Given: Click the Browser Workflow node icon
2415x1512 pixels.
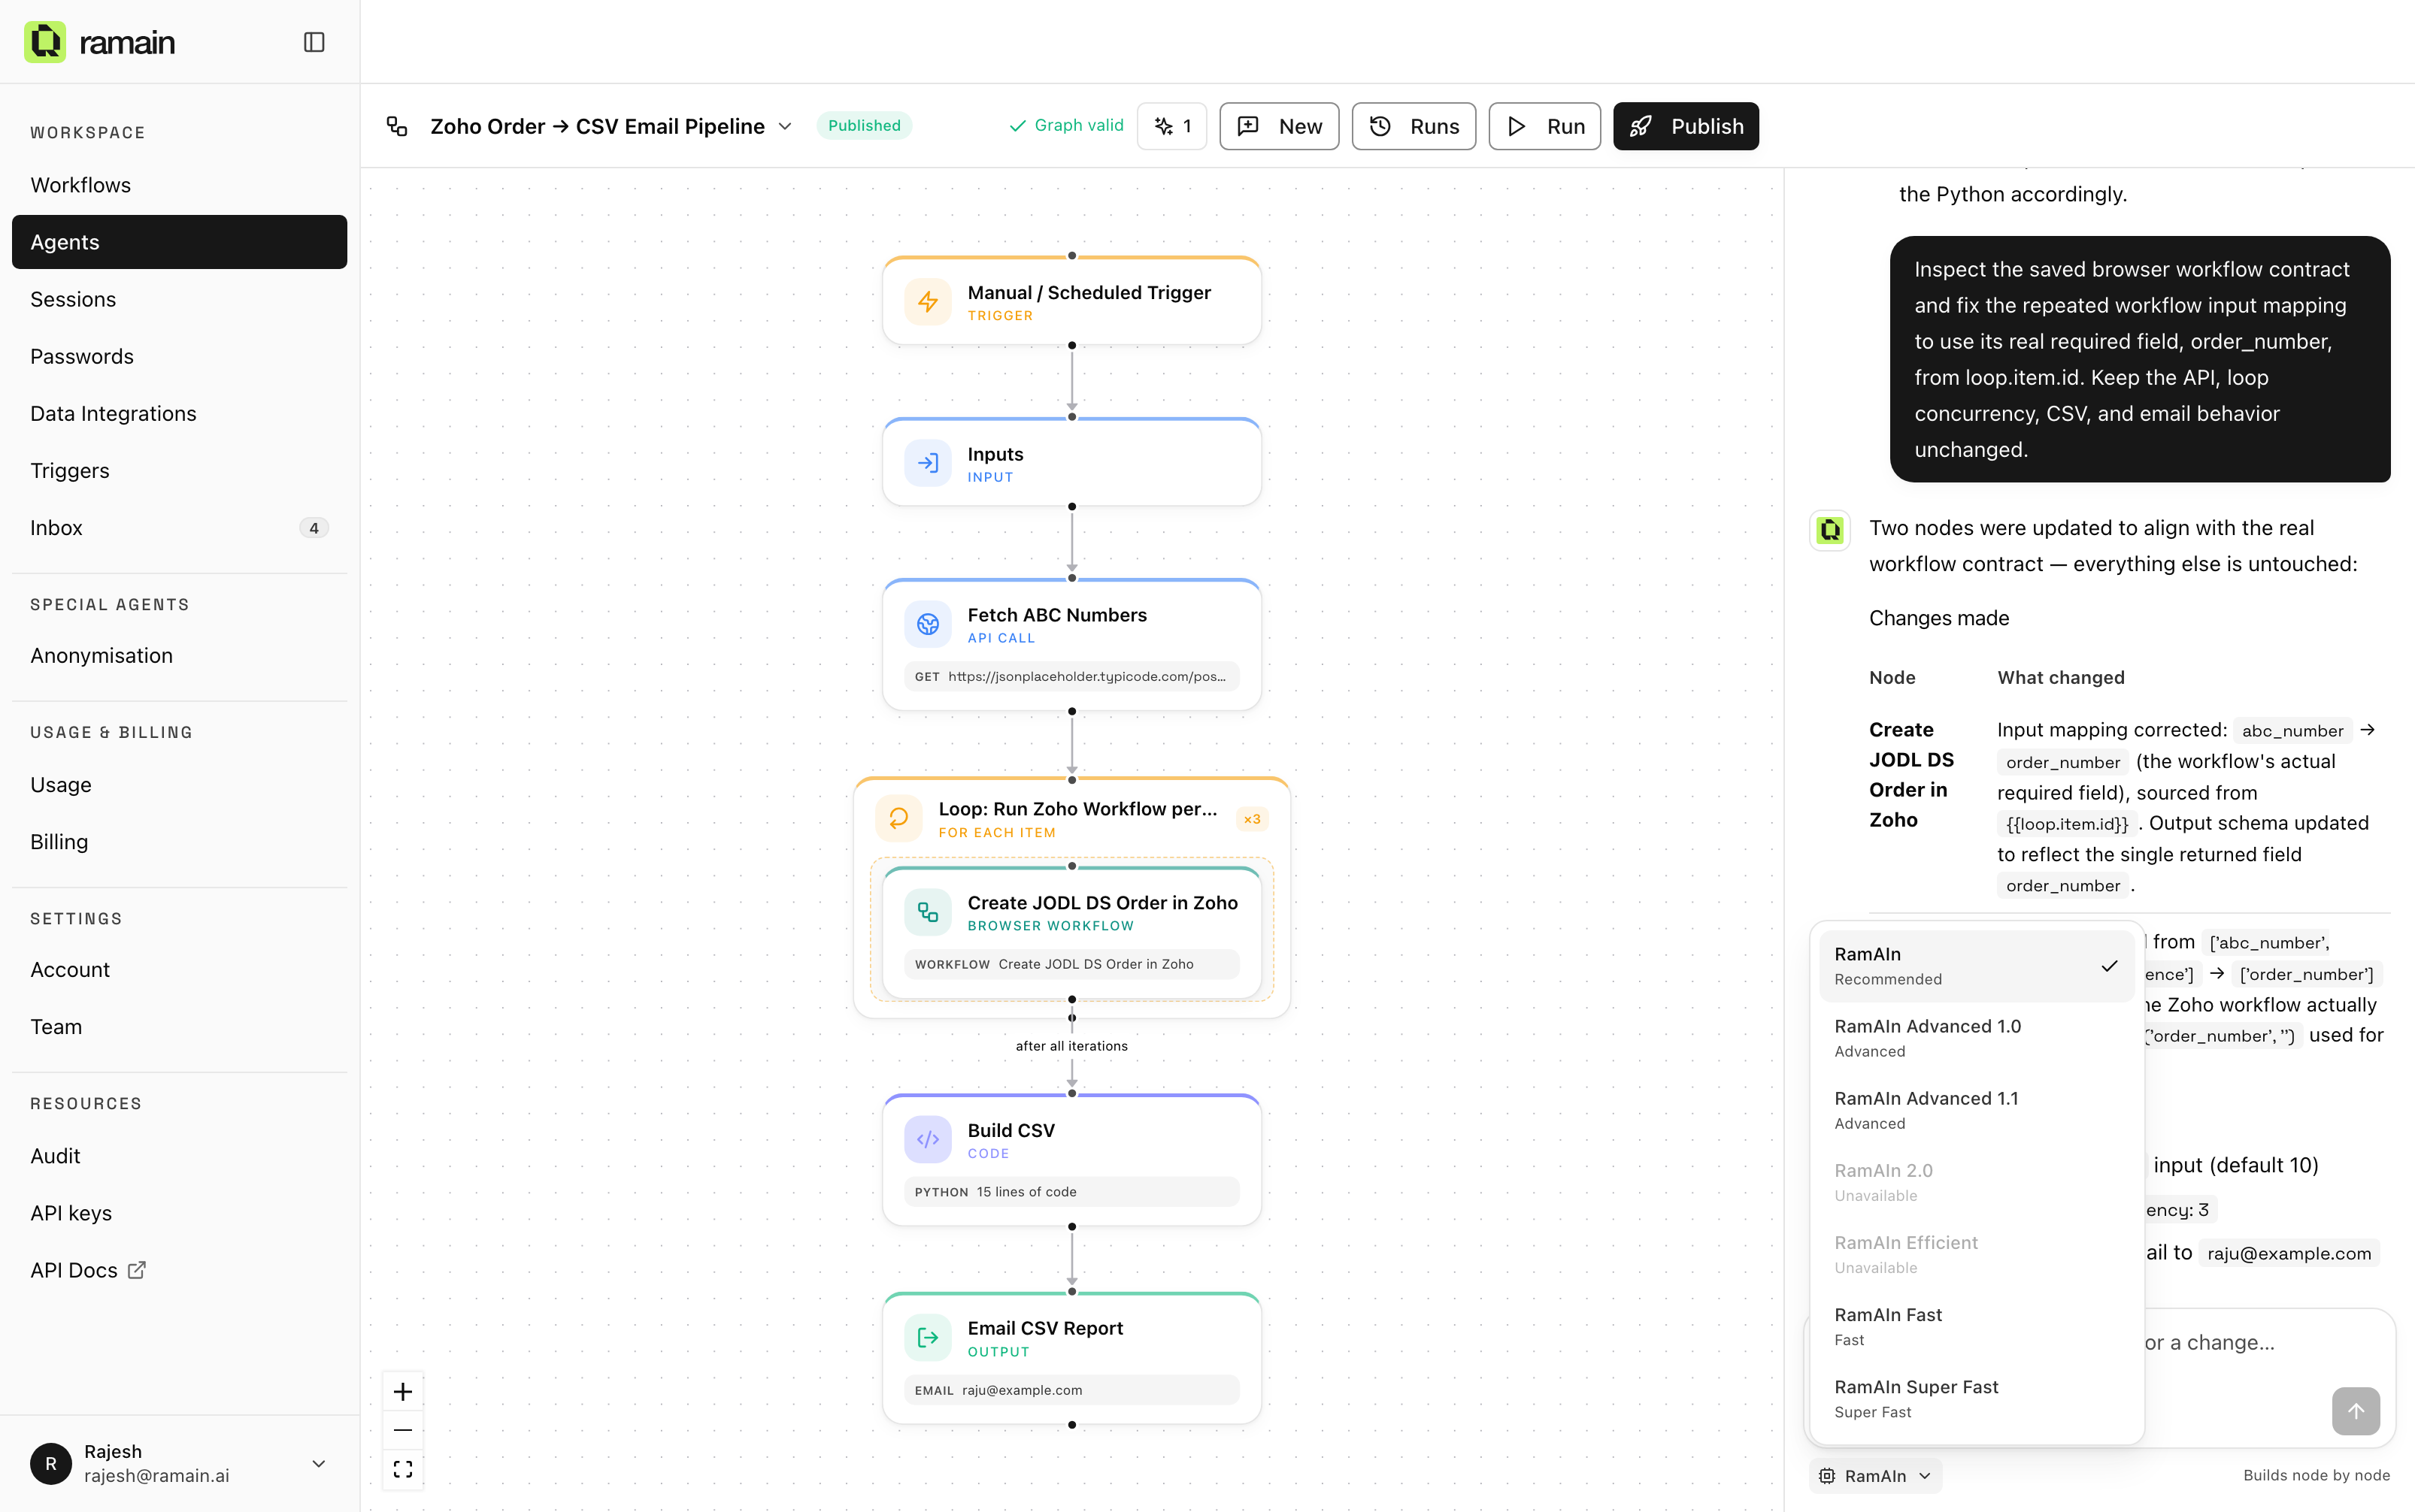Looking at the screenshot, I should click(927, 912).
